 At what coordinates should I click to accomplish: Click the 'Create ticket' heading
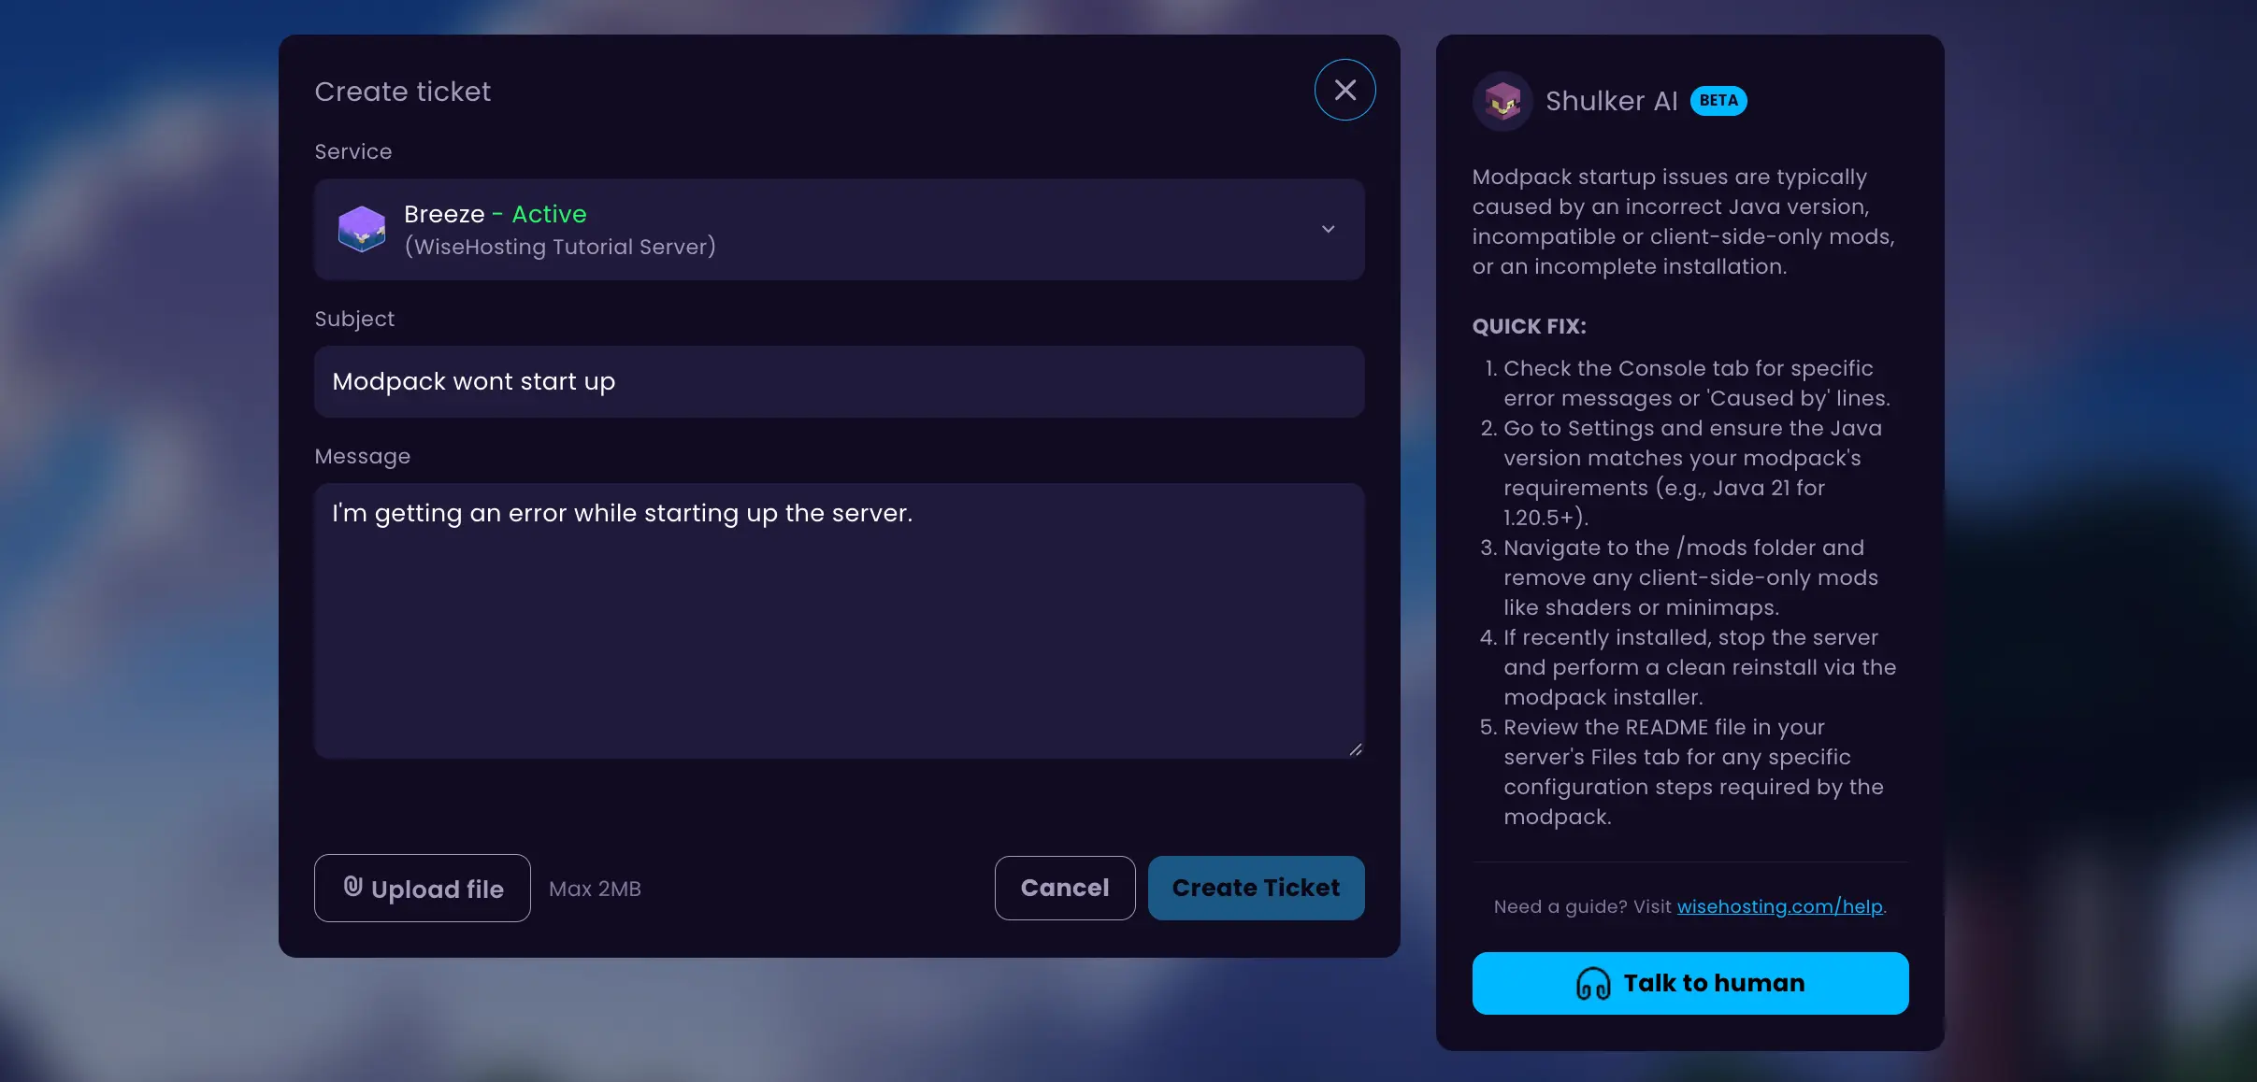402,92
